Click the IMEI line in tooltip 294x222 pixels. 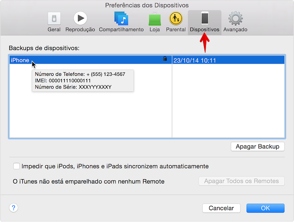click(x=63, y=80)
